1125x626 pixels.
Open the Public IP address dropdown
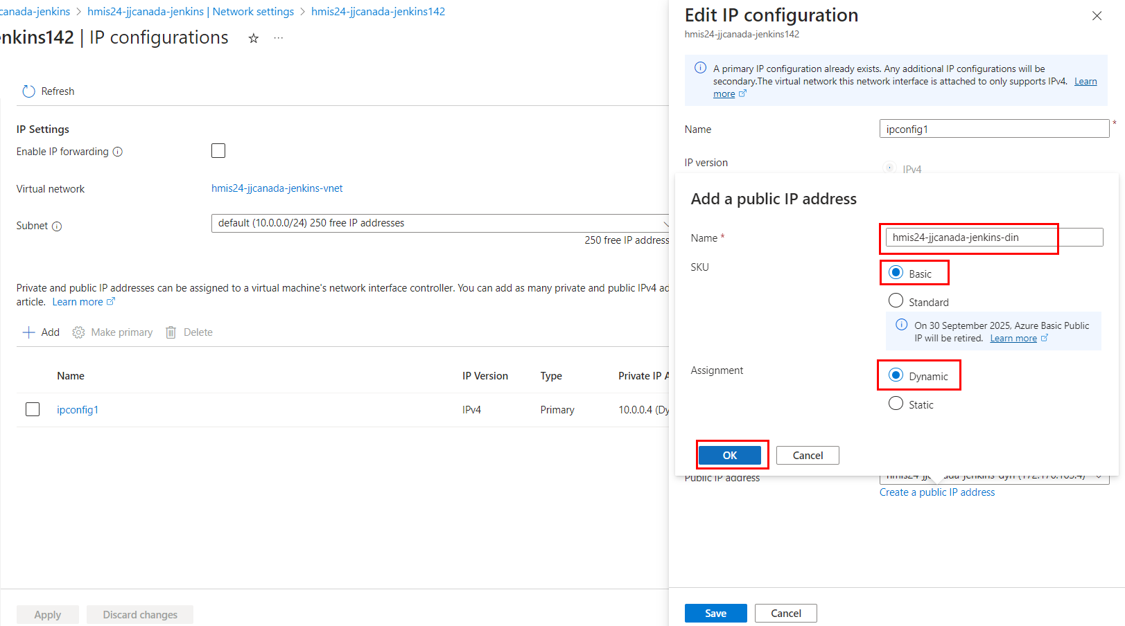click(x=1098, y=476)
